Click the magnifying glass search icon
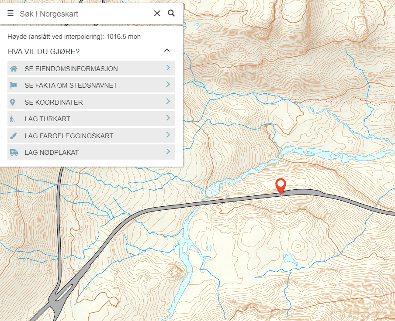 point(171,14)
